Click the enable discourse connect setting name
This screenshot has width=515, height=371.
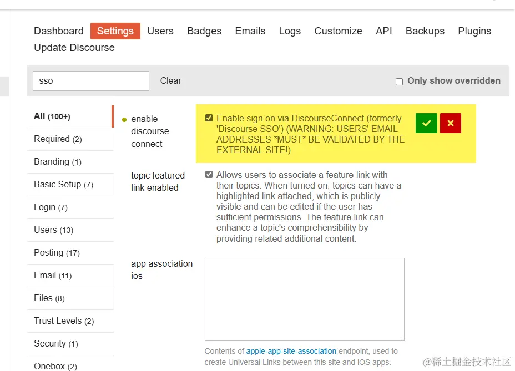(150, 131)
